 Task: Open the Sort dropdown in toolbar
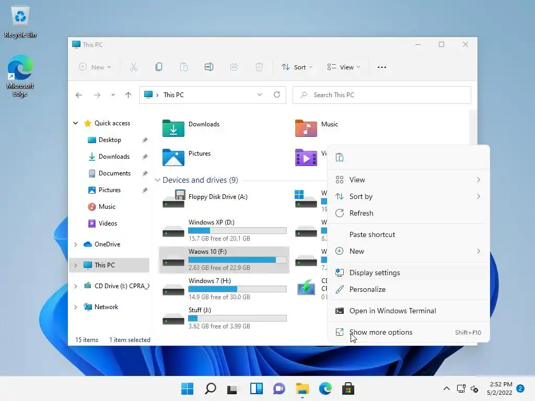coord(297,67)
